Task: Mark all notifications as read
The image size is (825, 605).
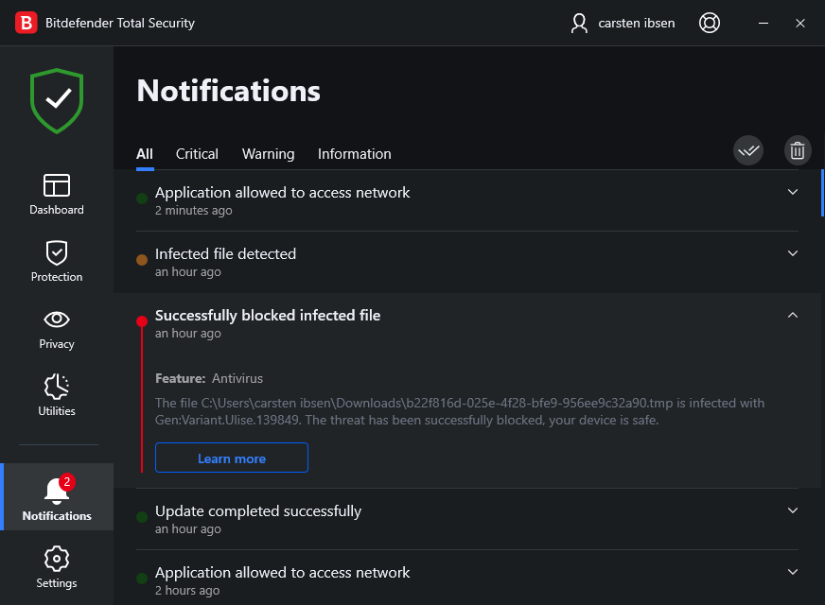Action: [748, 150]
